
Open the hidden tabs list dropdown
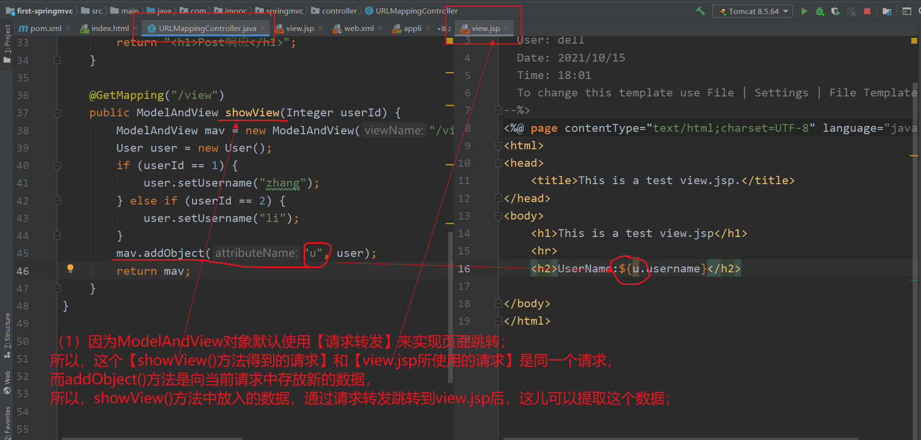[445, 28]
